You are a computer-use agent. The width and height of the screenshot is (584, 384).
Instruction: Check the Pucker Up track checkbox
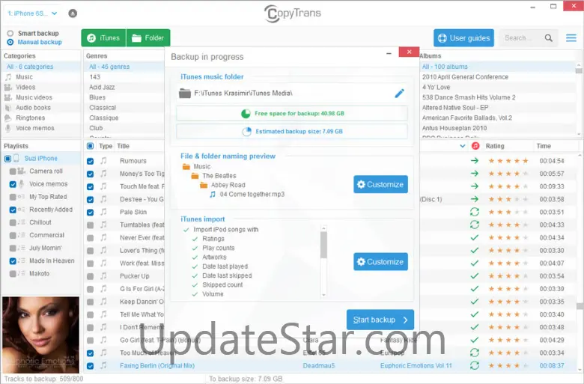(90, 276)
